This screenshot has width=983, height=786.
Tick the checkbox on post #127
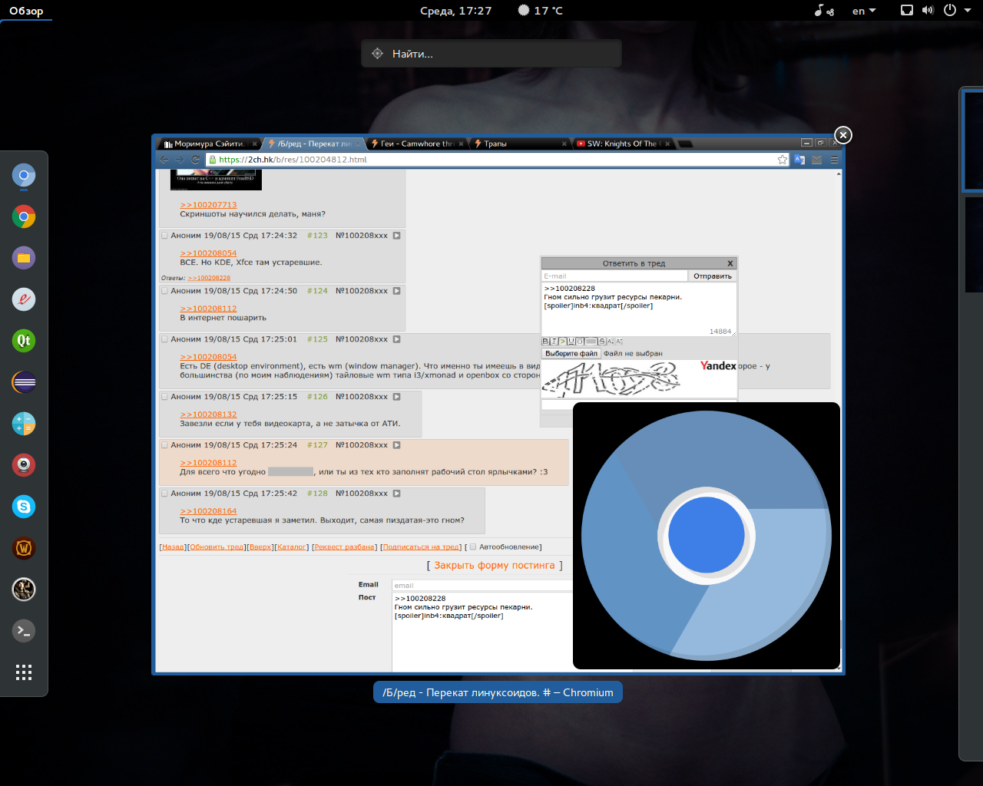click(x=164, y=445)
